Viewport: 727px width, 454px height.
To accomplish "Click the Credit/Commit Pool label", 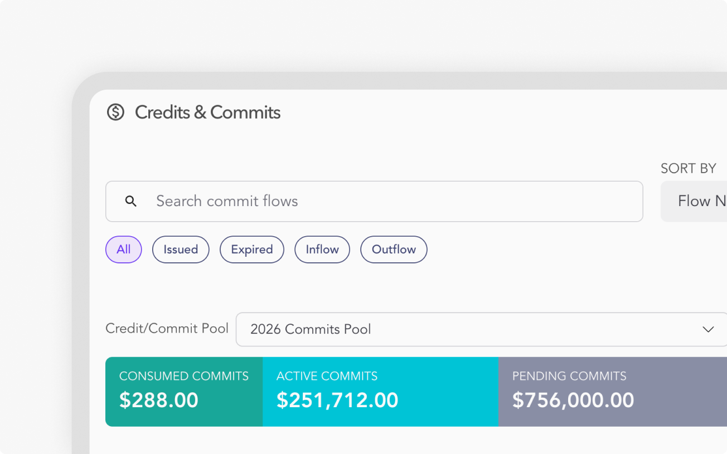I will click(167, 329).
